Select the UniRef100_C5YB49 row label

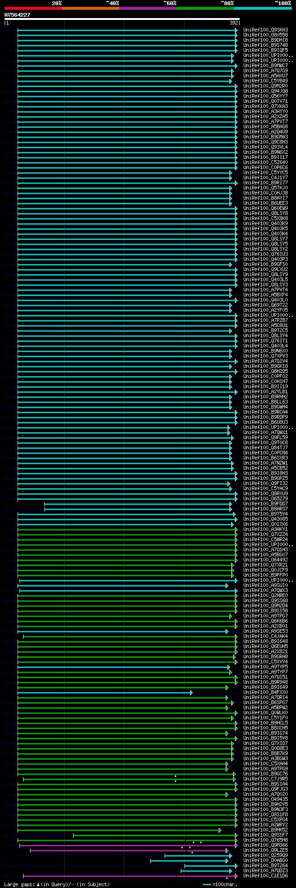coord(265,81)
